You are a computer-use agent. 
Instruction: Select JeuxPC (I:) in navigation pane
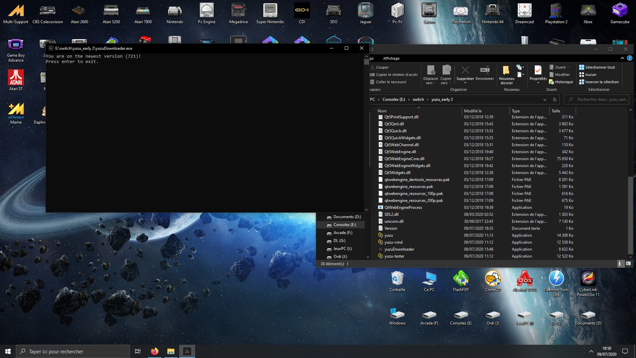tap(342, 249)
